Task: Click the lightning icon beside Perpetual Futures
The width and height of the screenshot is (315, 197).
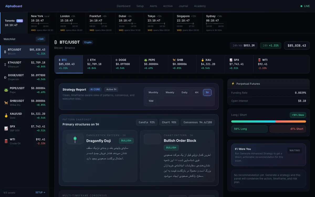Action: pos(233,84)
